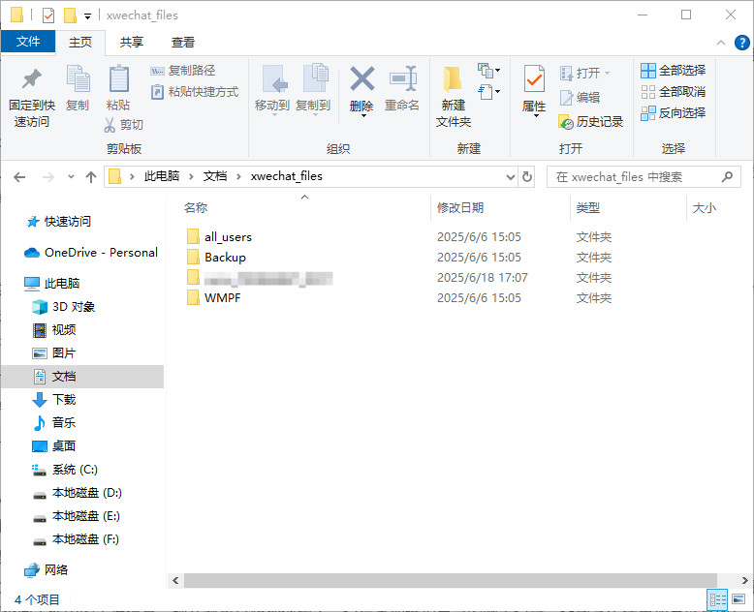Click the Cut scissors button
The height and width of the screenshot is (612, 754).
pos(124,125)
